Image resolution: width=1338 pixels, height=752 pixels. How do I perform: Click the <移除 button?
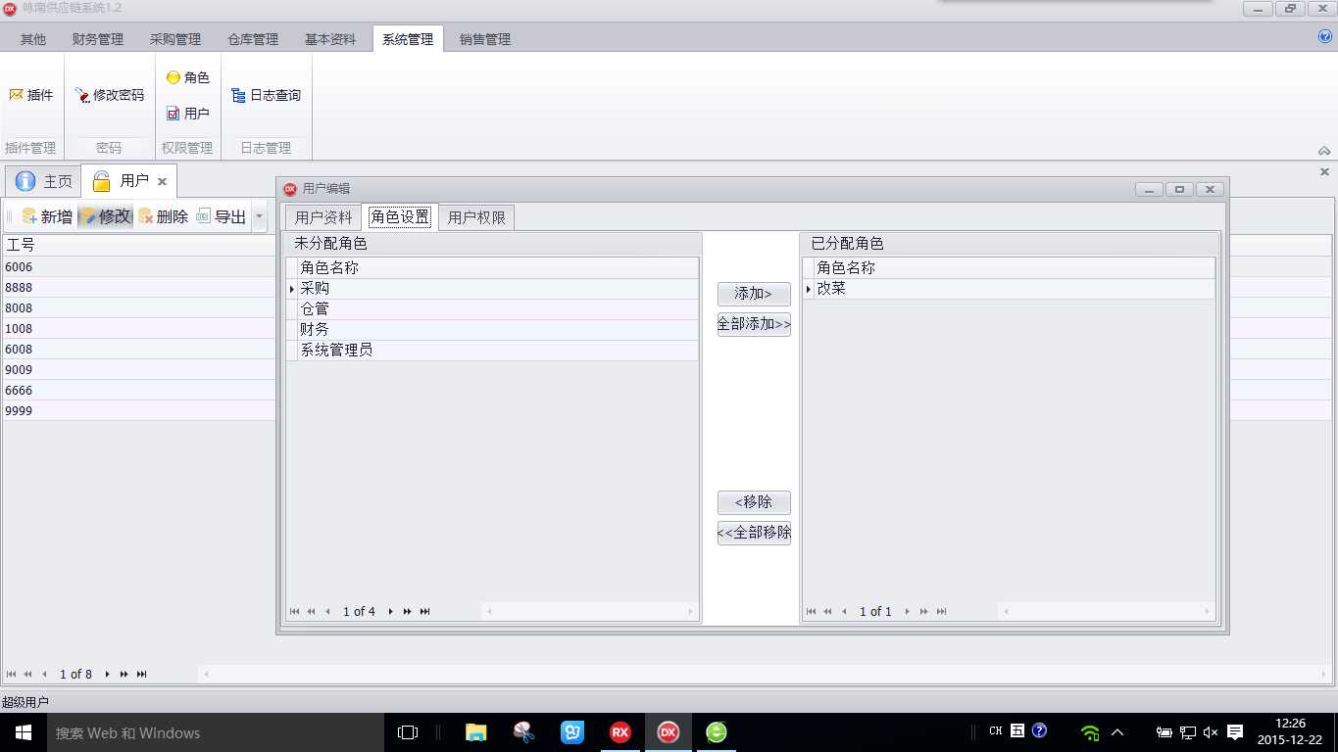754,502
